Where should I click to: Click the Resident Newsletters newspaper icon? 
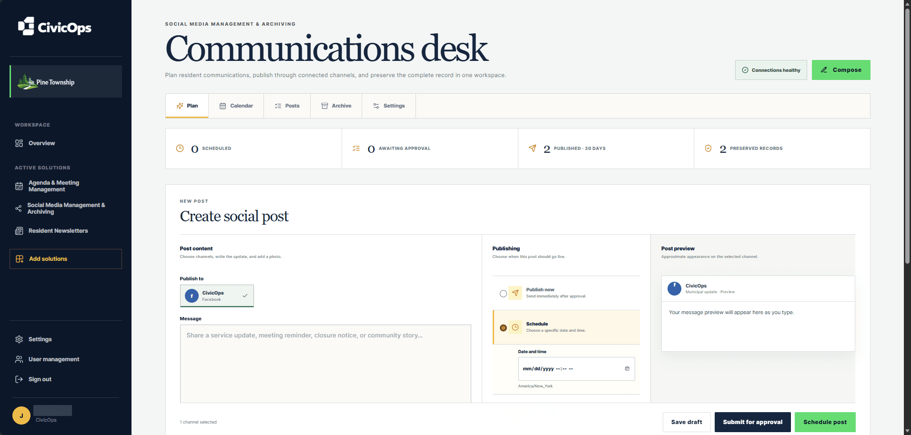point(19,231)
